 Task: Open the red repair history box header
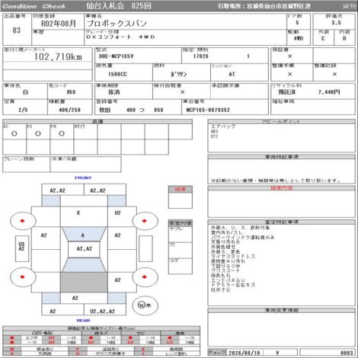(181, 189)
